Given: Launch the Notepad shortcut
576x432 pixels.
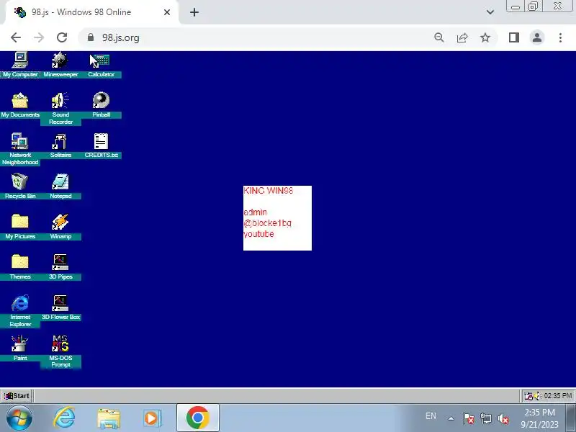Looking at the screenshot, I should (x=60, y=186).
